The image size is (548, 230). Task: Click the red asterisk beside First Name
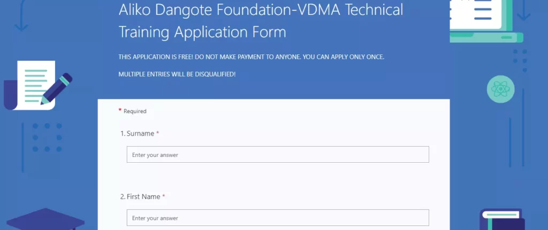(x=164, y=196)
